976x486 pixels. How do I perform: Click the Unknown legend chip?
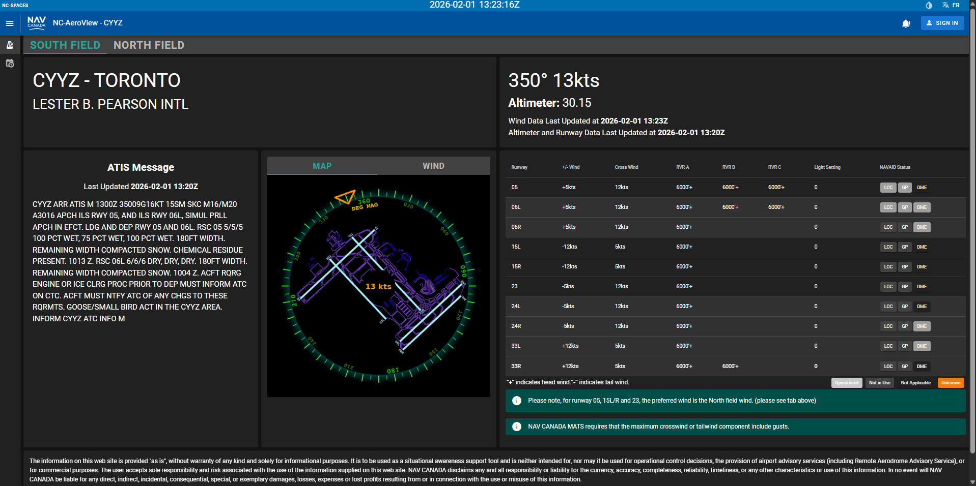pos(950,382)
